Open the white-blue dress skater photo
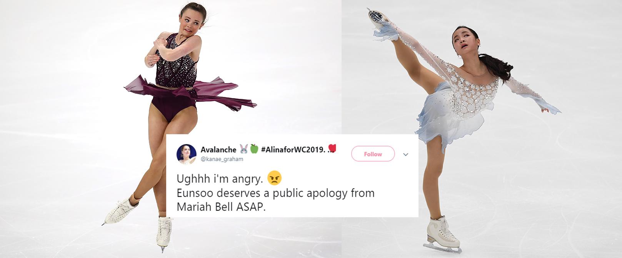622x258 pixels. coord(482,129)
